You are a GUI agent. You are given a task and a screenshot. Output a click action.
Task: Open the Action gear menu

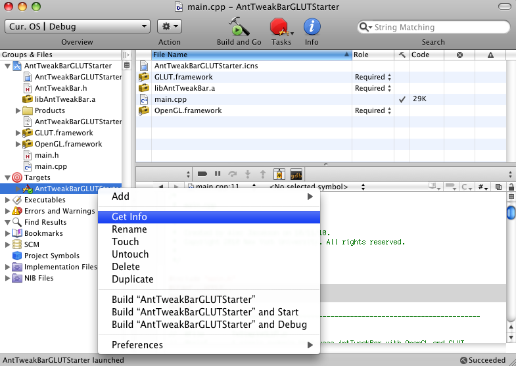tap(170, 27)
